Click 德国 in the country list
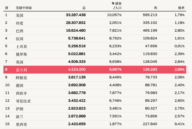Viewport: 192px width, 129px height. point(19,86)
